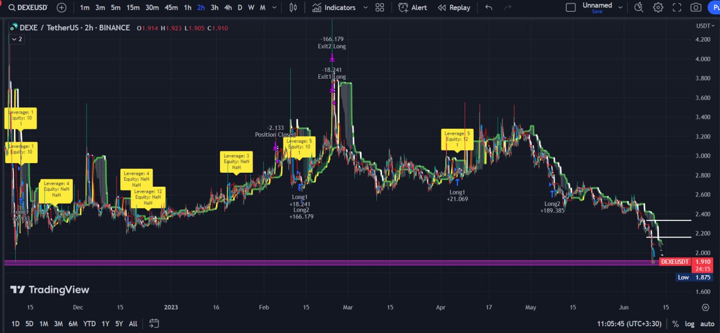
Task: Click the DEXEUSDT price label on the scale
Action: click(676, 262)
